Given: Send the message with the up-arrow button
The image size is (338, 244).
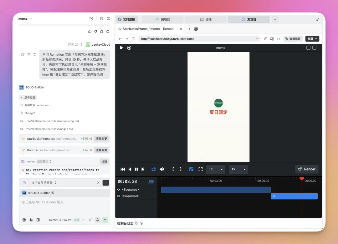Looking at the screenshot, I should pyautogui.click(x=105, y=220).
